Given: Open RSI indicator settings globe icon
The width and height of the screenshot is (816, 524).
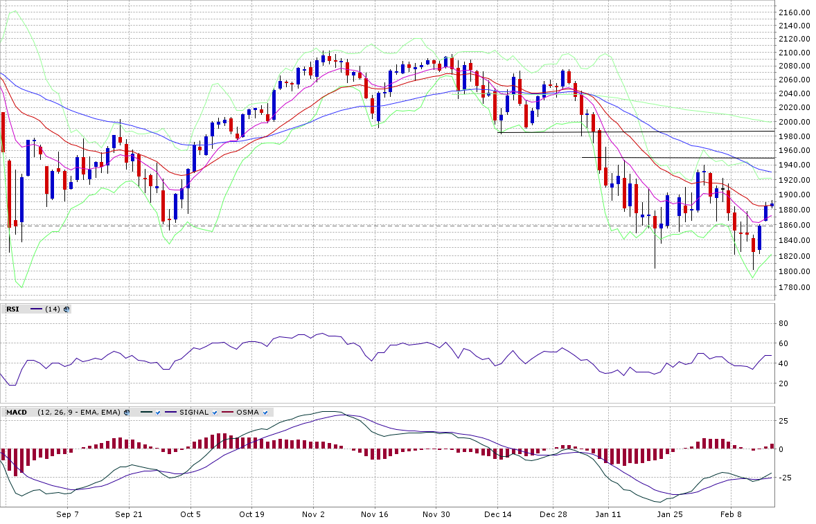Looking at the screenshot, I should pyautogui.click(x=66, y=309).
